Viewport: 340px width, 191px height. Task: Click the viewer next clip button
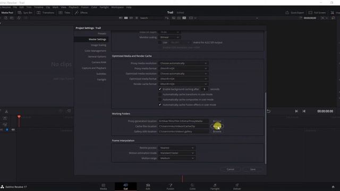click(296, 111)
